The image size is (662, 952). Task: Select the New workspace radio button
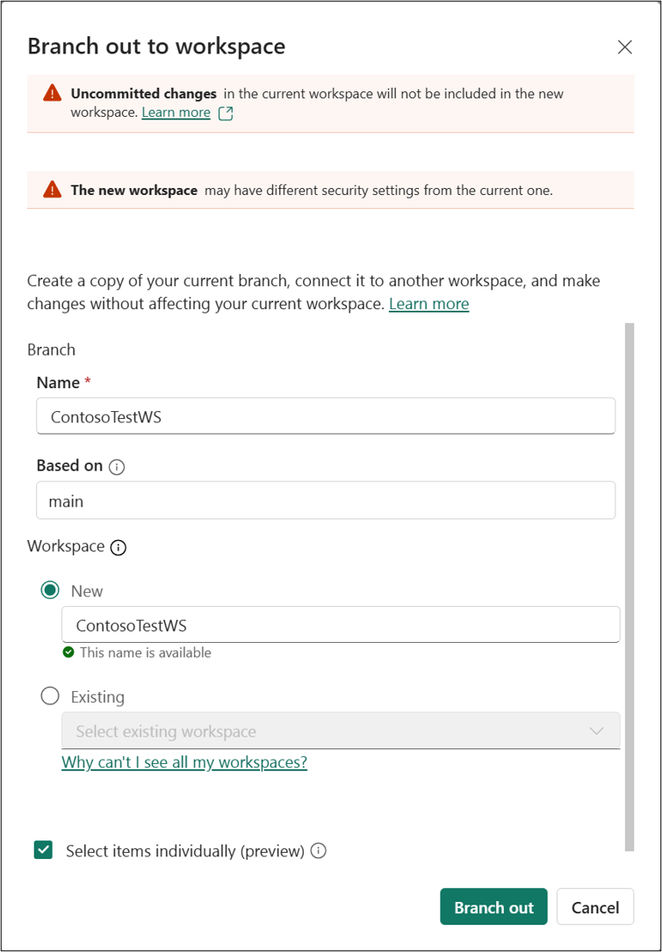tap(50, 590)
